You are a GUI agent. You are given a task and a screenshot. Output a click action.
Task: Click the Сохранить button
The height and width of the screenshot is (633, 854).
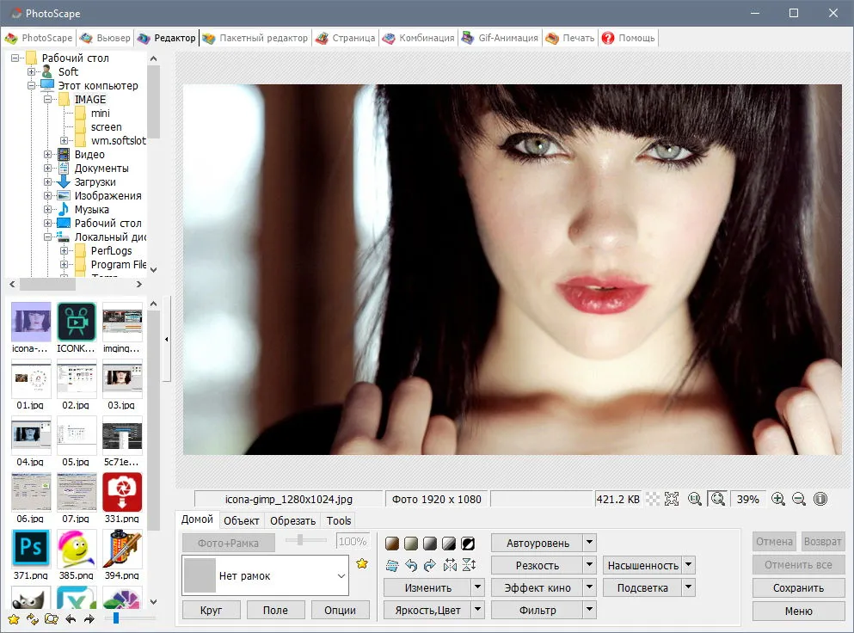[798, 587]
